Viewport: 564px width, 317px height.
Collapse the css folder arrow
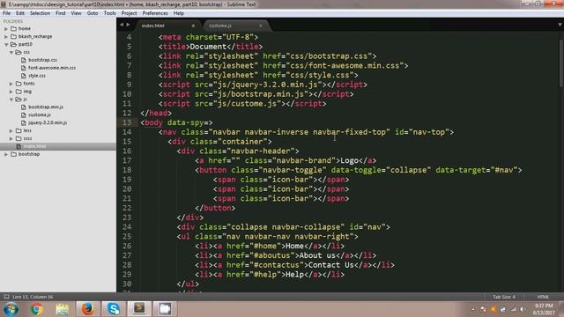pyautogui.click(x=11, y=52)
